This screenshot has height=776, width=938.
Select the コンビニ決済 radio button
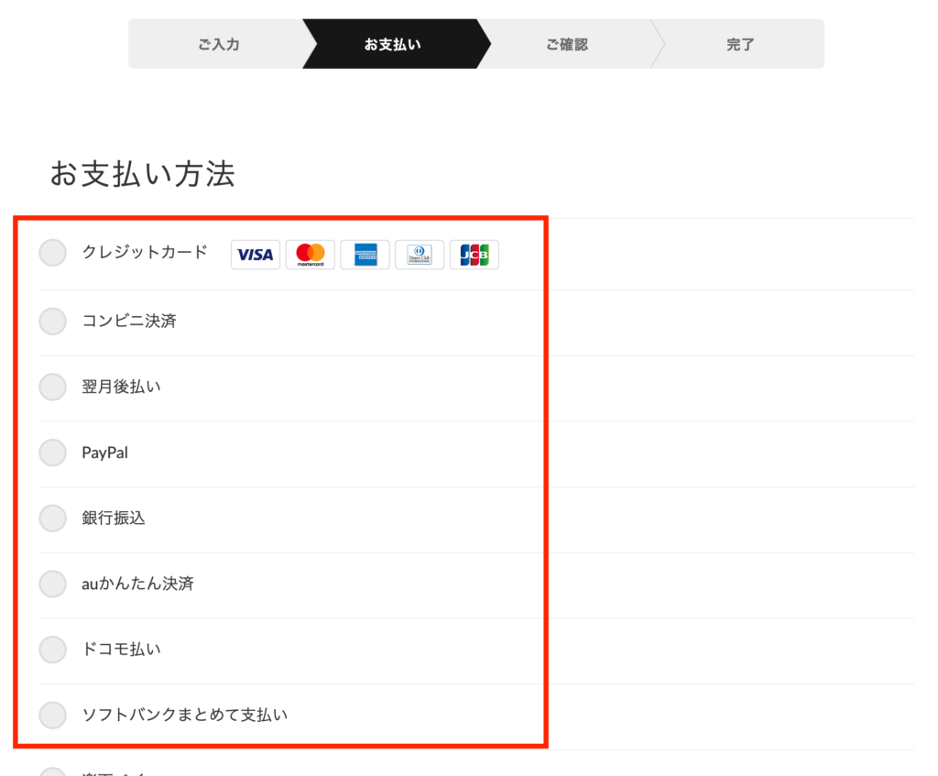[52, 322]
